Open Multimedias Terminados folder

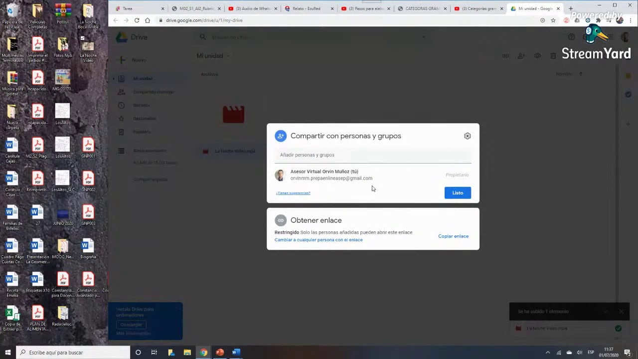pos(12,50)
